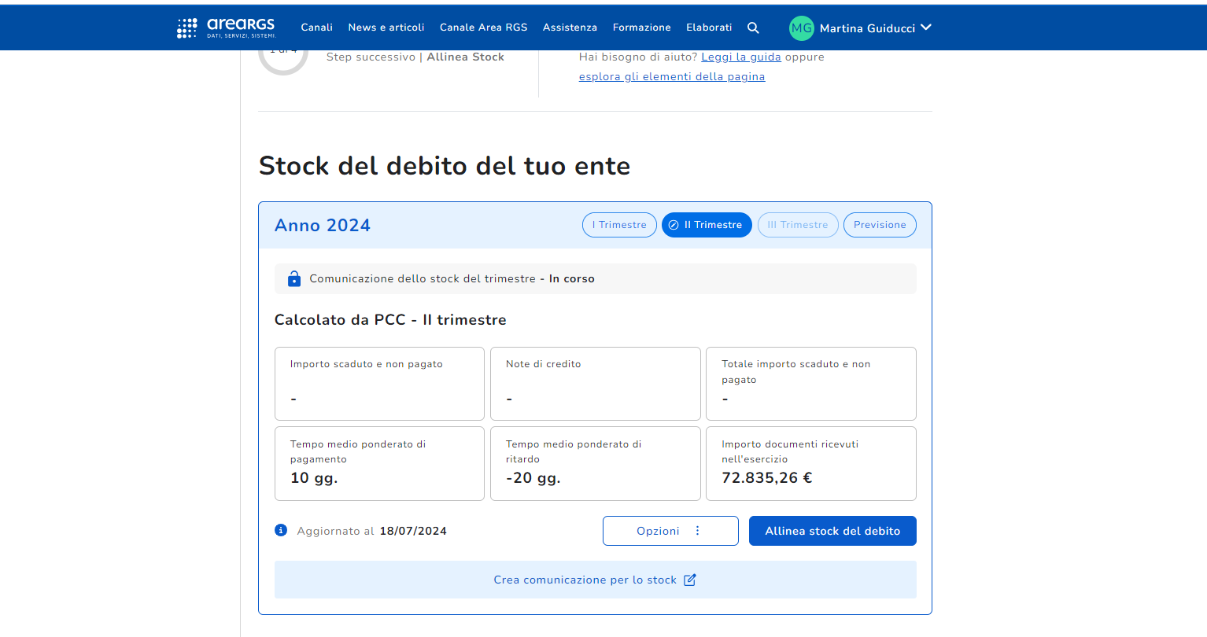Open the Leggi la guida link
Screen dimensions: 1207x637
tap(741, 57)
